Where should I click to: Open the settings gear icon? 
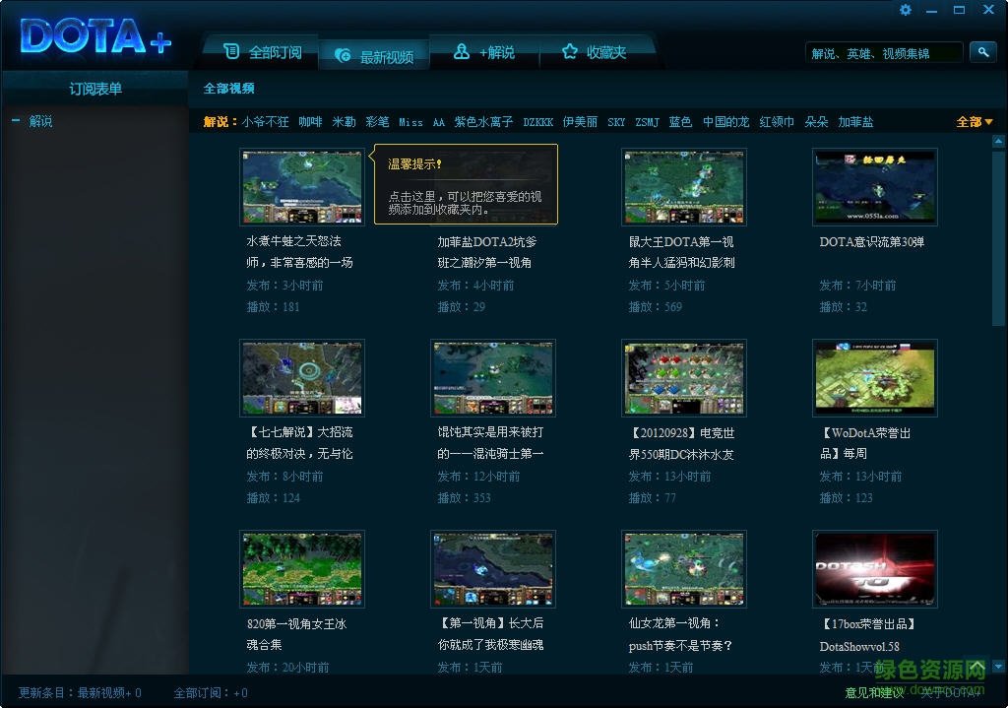click(905, 10)
